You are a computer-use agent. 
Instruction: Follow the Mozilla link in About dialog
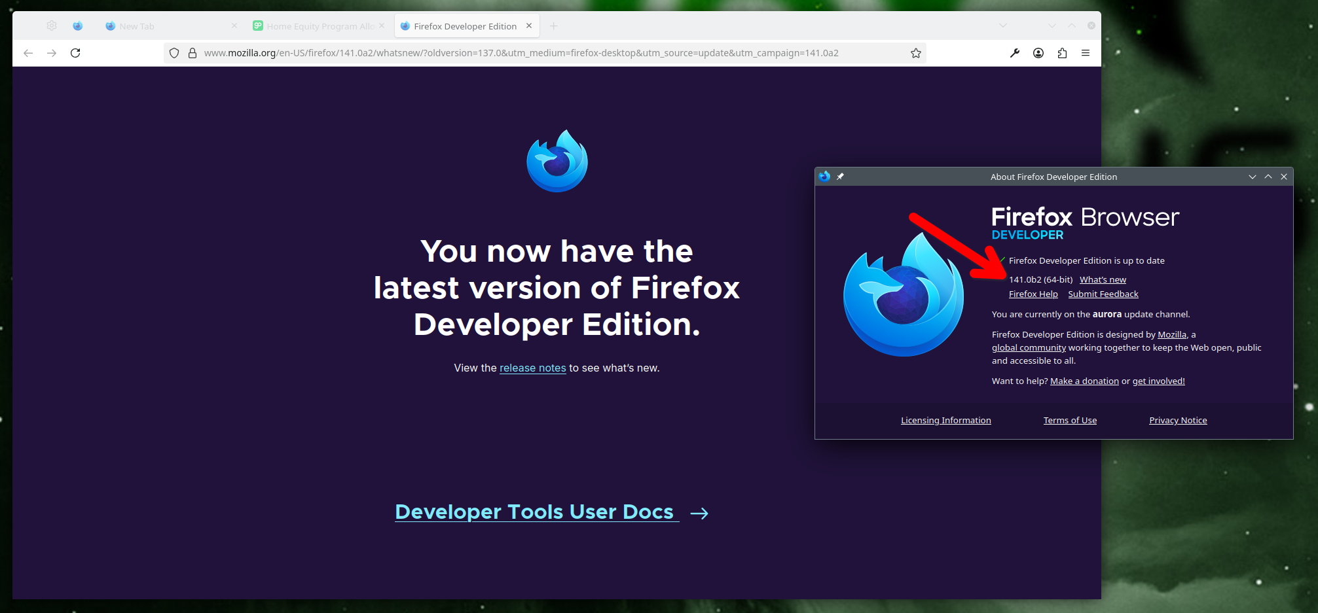(x=1172, y=335)
